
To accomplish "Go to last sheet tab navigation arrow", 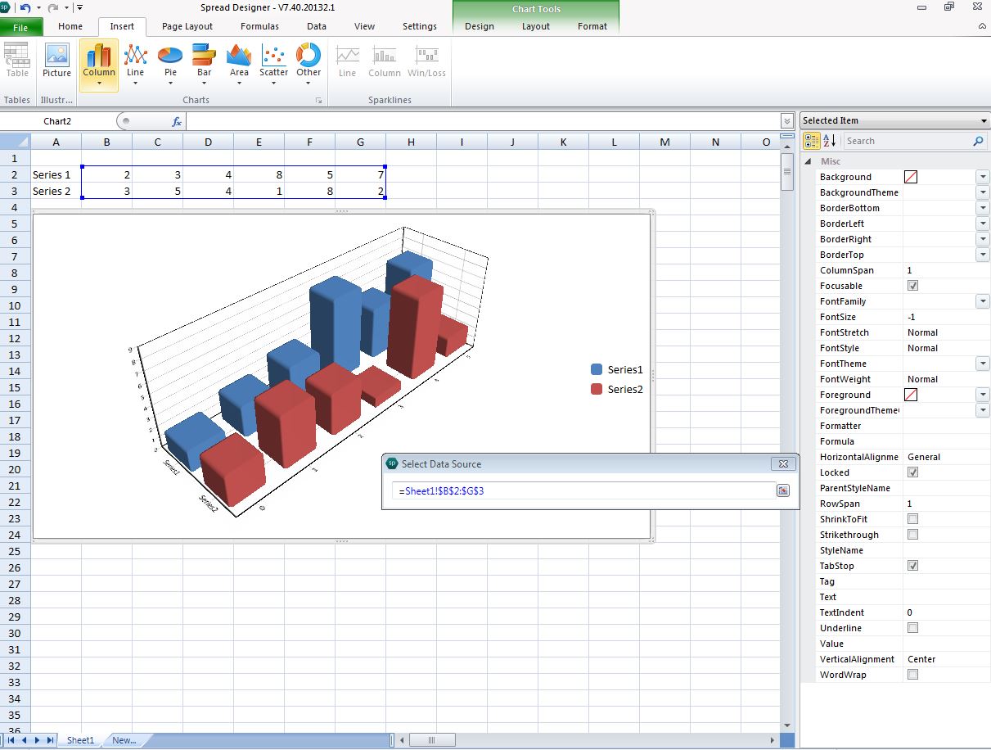I will [51, 740].
